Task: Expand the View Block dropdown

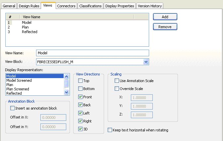Action: coord(146,62)
